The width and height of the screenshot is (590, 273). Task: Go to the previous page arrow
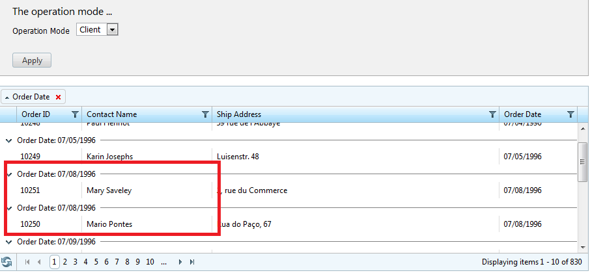tap(39, 262)
